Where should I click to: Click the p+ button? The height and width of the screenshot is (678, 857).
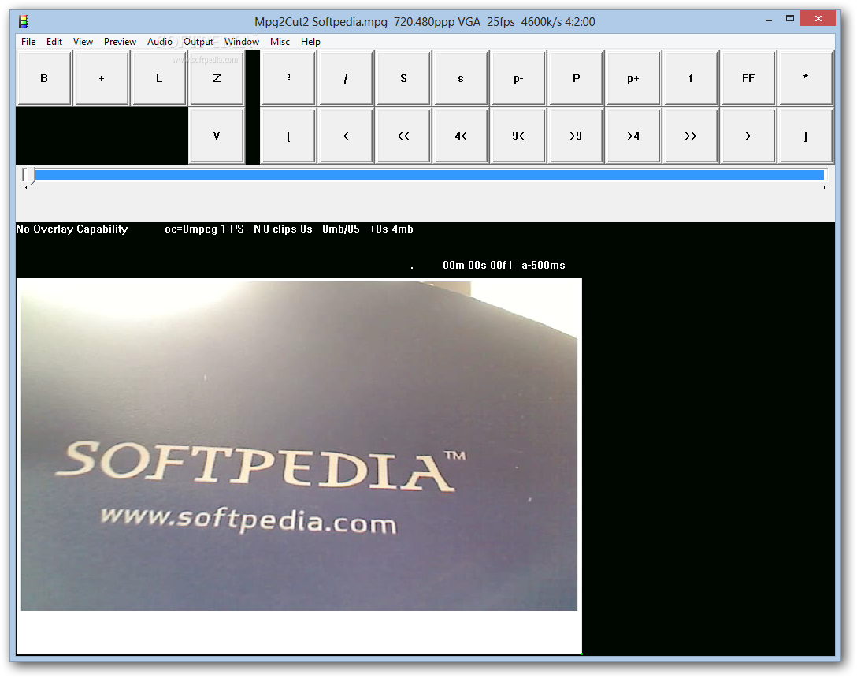[x=633, y=78]
